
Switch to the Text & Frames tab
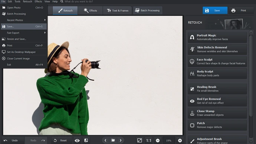117,10
